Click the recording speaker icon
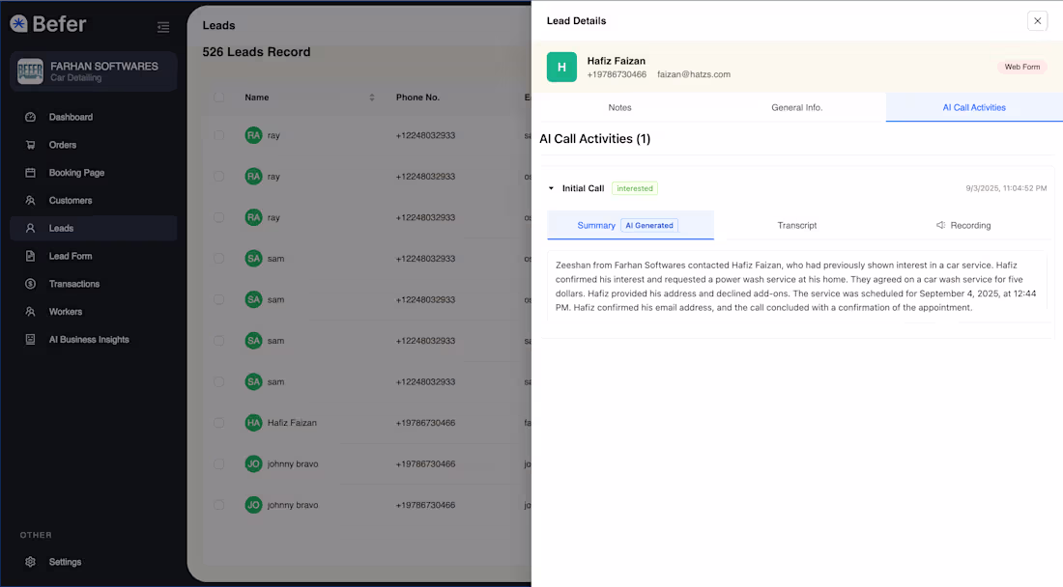The width and height of the screenshot is (1063, 587). click(940, 226)
